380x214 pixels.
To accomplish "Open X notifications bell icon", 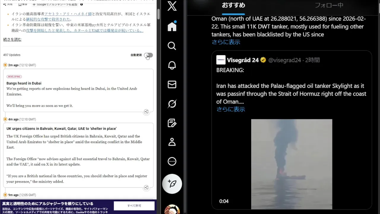I will pyautogui.click(x=172, y=65).
